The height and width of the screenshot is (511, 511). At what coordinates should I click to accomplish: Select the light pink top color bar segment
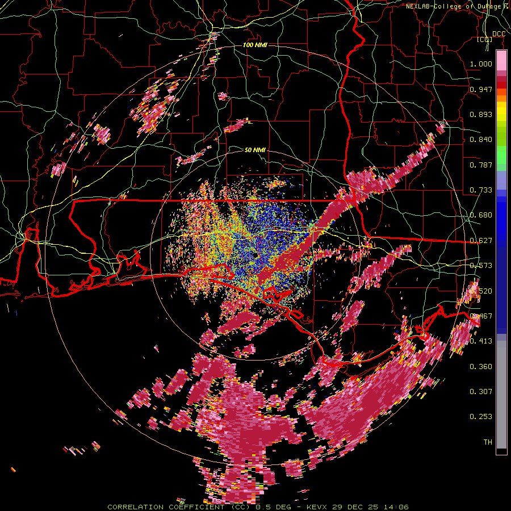[501, 60]
